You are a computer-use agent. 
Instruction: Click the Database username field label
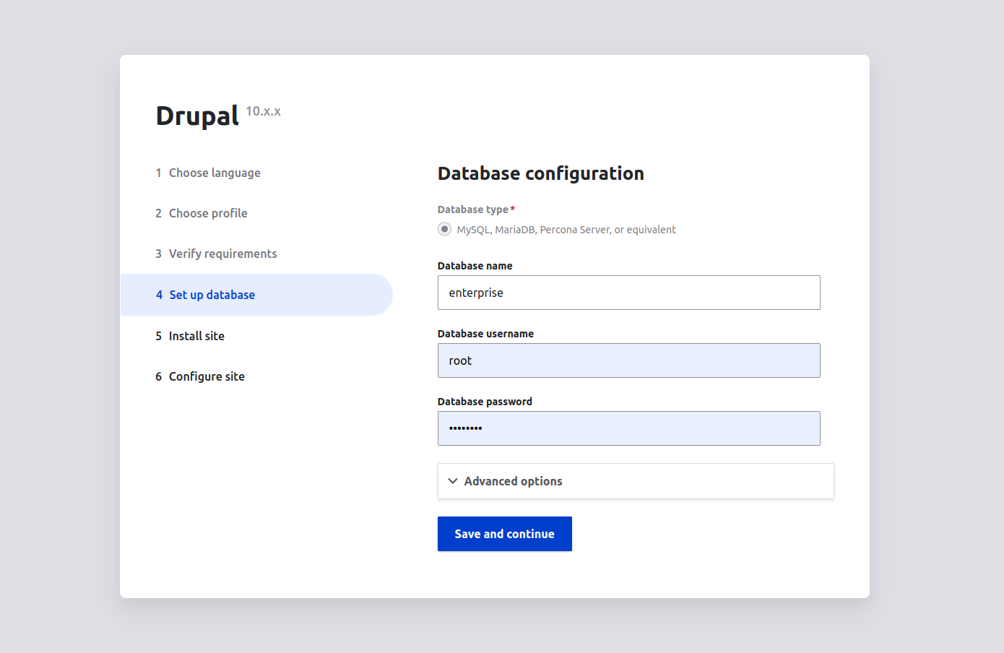(x=485, y=334)
